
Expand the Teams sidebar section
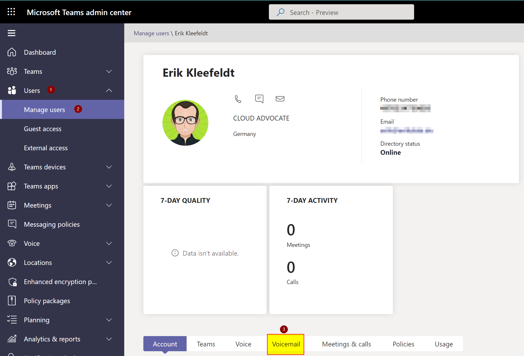click(109, 71)
